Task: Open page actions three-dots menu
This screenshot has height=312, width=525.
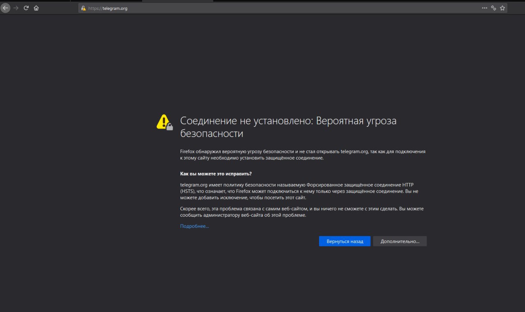Action: 484,8
